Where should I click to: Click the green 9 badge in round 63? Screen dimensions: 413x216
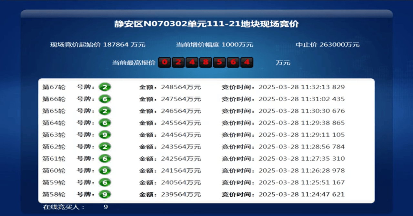pos(105,135)
